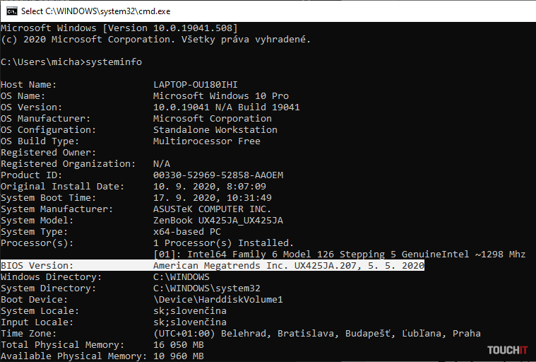
Task: Click the '[01]: Intel64 Family 6 Model 126' line
Action: [340, 255]
